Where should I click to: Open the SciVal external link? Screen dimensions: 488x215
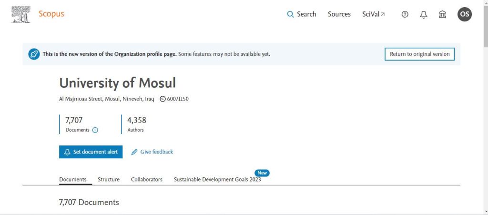[373, 14]
